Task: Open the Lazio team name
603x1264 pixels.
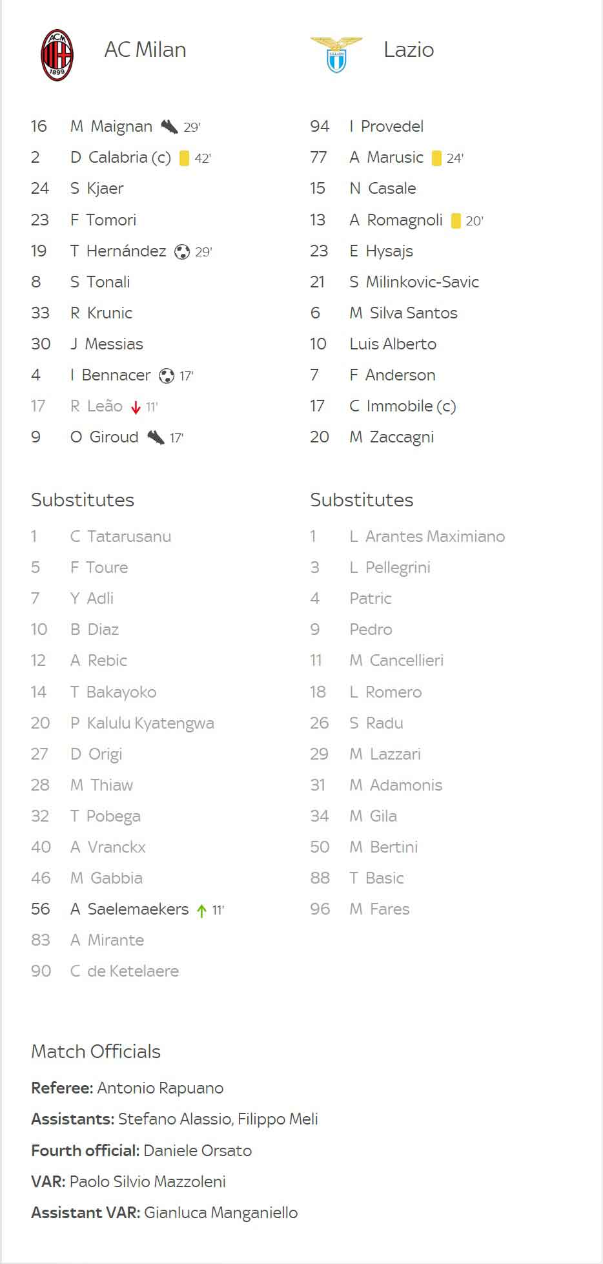Action: [409, 50]
